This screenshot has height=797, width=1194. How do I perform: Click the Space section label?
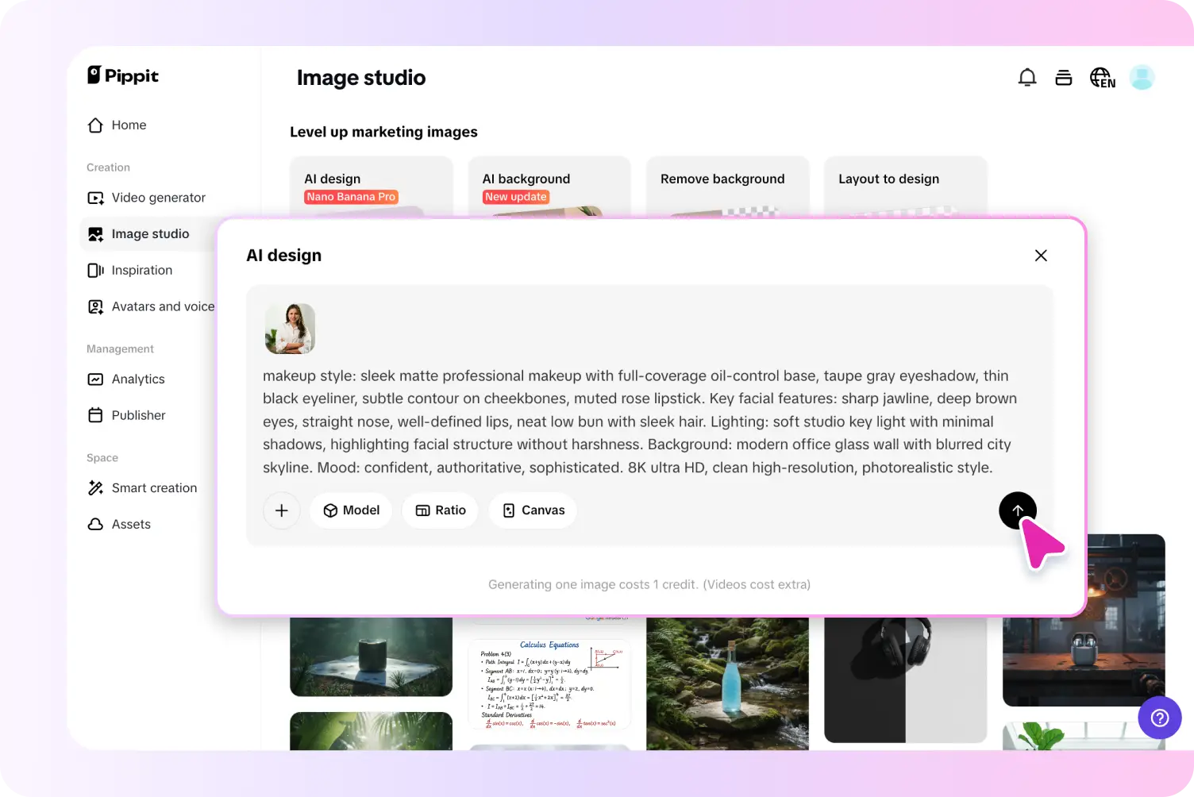102,458
